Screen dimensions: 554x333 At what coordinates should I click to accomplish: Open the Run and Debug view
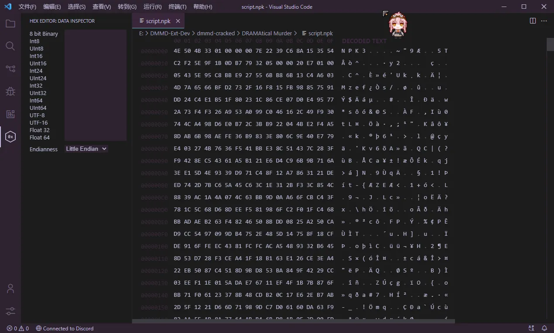coord(10,91)
